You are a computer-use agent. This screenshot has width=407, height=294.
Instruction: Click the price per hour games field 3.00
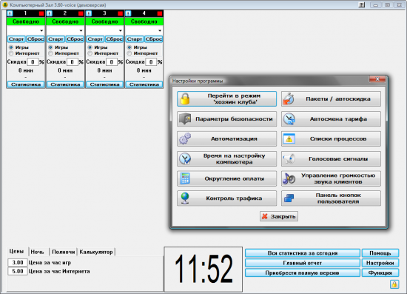[18, 263]
